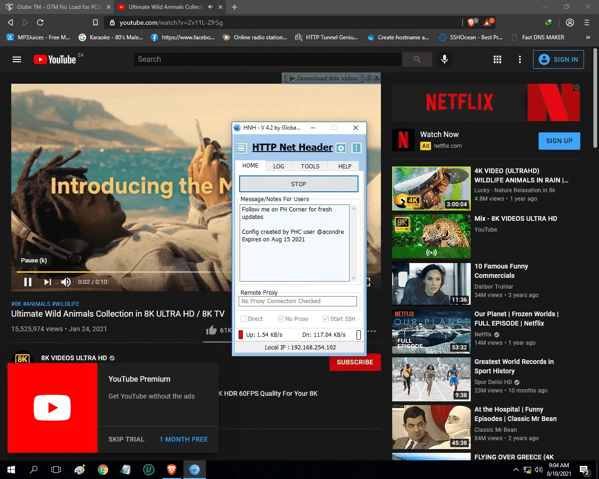This screenshot has width=599, height=479.
Task: Click the ad info icon on Netflix banner
Action: [x=577, y=87]
